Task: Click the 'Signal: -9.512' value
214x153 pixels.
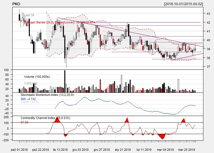Action: click(30, 102)
